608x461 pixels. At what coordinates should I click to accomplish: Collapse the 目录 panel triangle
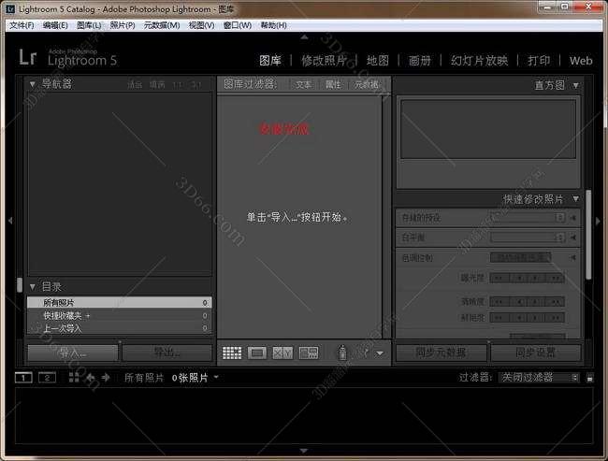(x=33, y=287)
